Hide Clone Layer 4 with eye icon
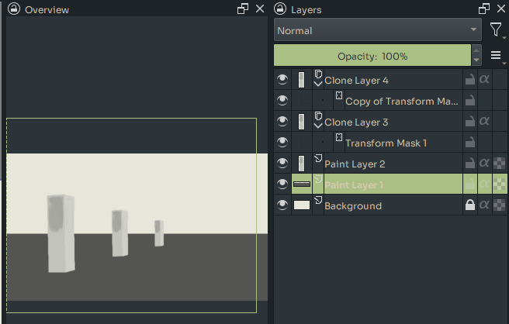This screenshot has height=324, width=509. pos(282,80)
